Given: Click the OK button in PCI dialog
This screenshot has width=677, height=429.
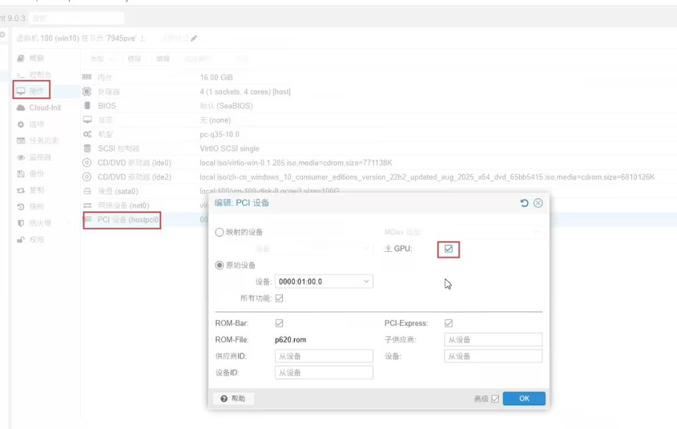Looking at the screenshot, I should click(x=524, y=399).
